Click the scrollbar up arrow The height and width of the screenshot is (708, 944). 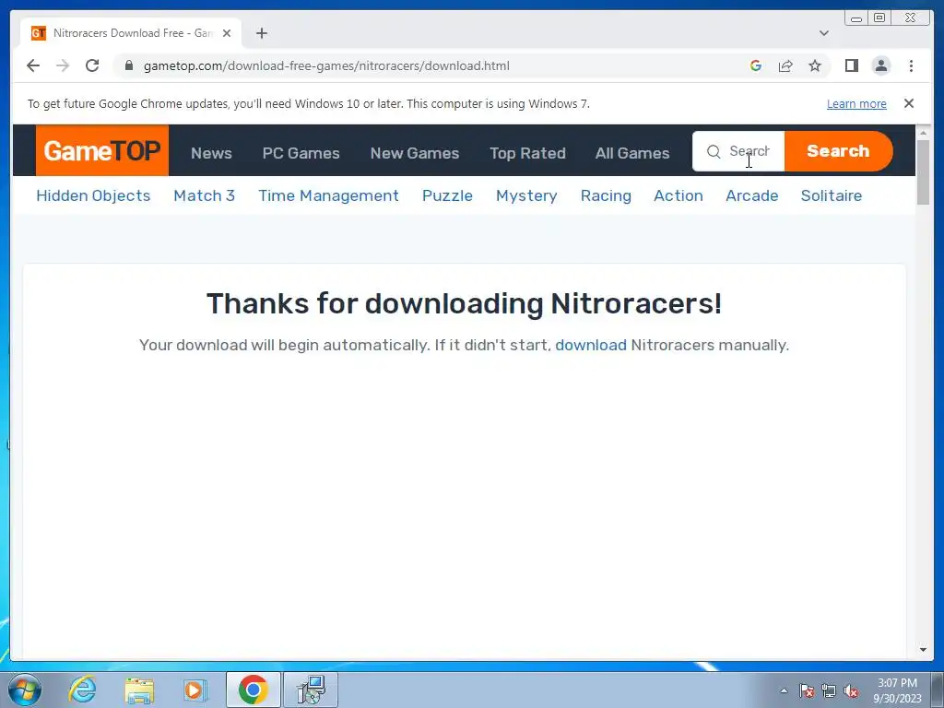click(923, 133)
